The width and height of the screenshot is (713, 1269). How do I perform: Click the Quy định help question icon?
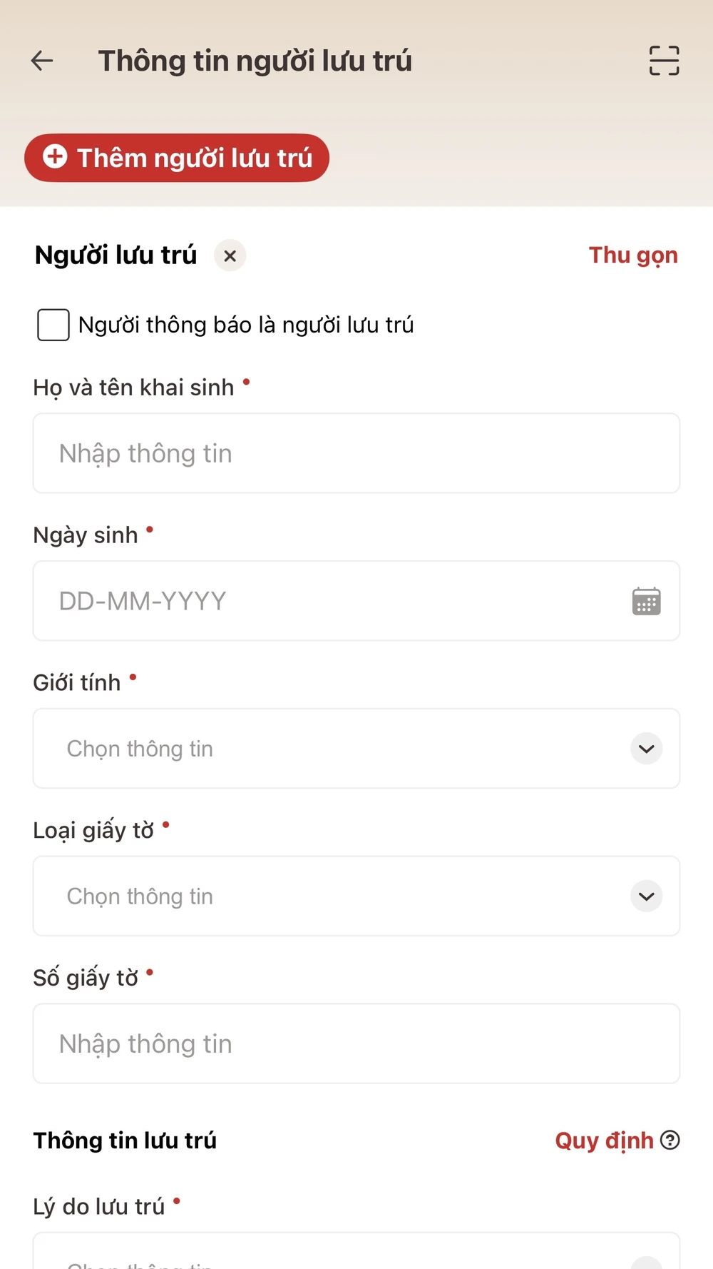click(x=670, y=1140)
